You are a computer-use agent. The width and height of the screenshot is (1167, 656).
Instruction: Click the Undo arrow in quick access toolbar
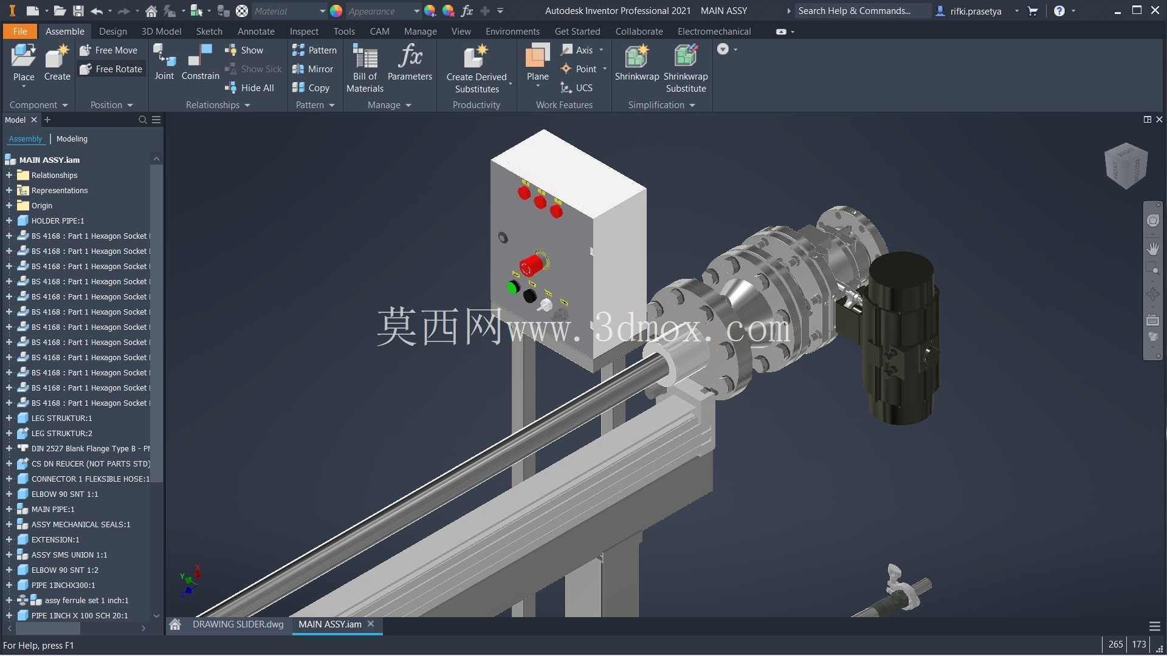point(97,11)
